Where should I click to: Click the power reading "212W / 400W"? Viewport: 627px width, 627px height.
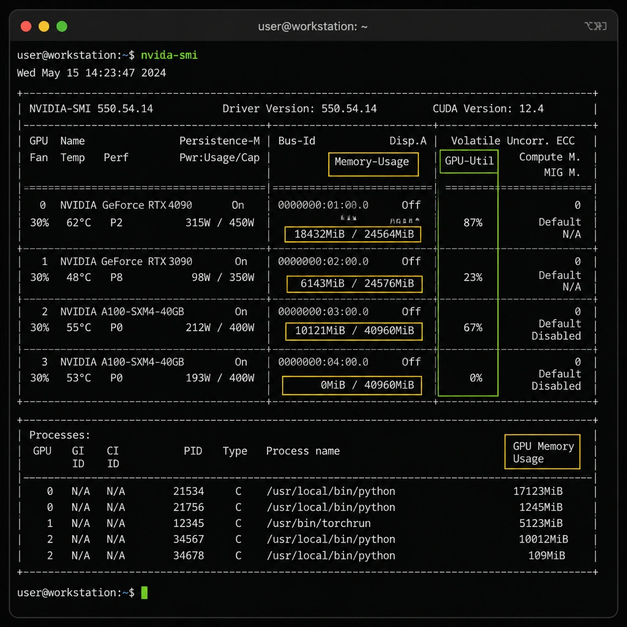coord(220,328)
